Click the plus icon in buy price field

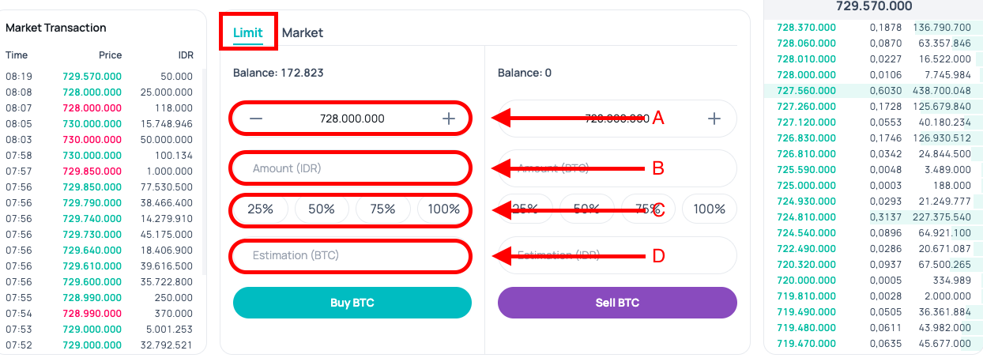[449, 119]
